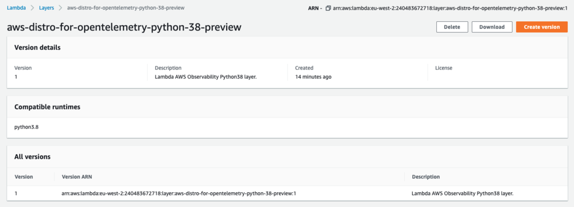Click the Description column header in All versions table
574x207 pixels.
coord(426,177)
